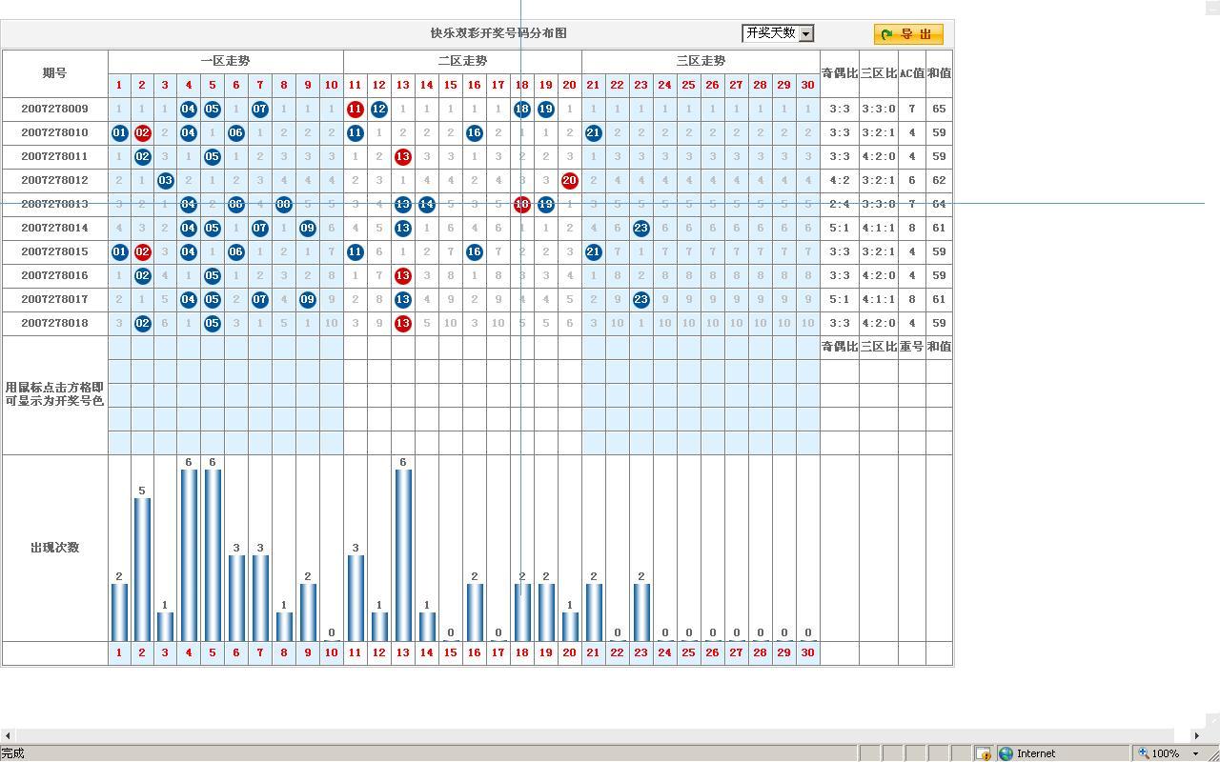Click draw number 2007278009
The image size is (1220, 762).
point(55,110)
